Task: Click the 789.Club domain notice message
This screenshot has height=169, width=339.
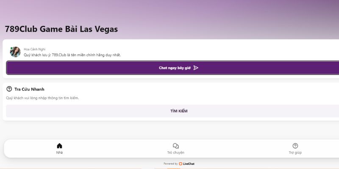Action: 72,55
